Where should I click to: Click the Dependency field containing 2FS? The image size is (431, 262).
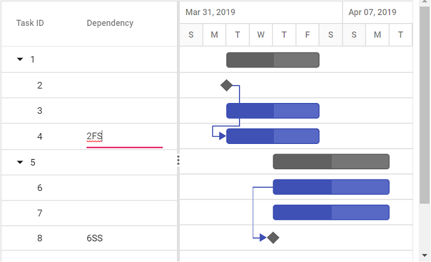(125, 137)
